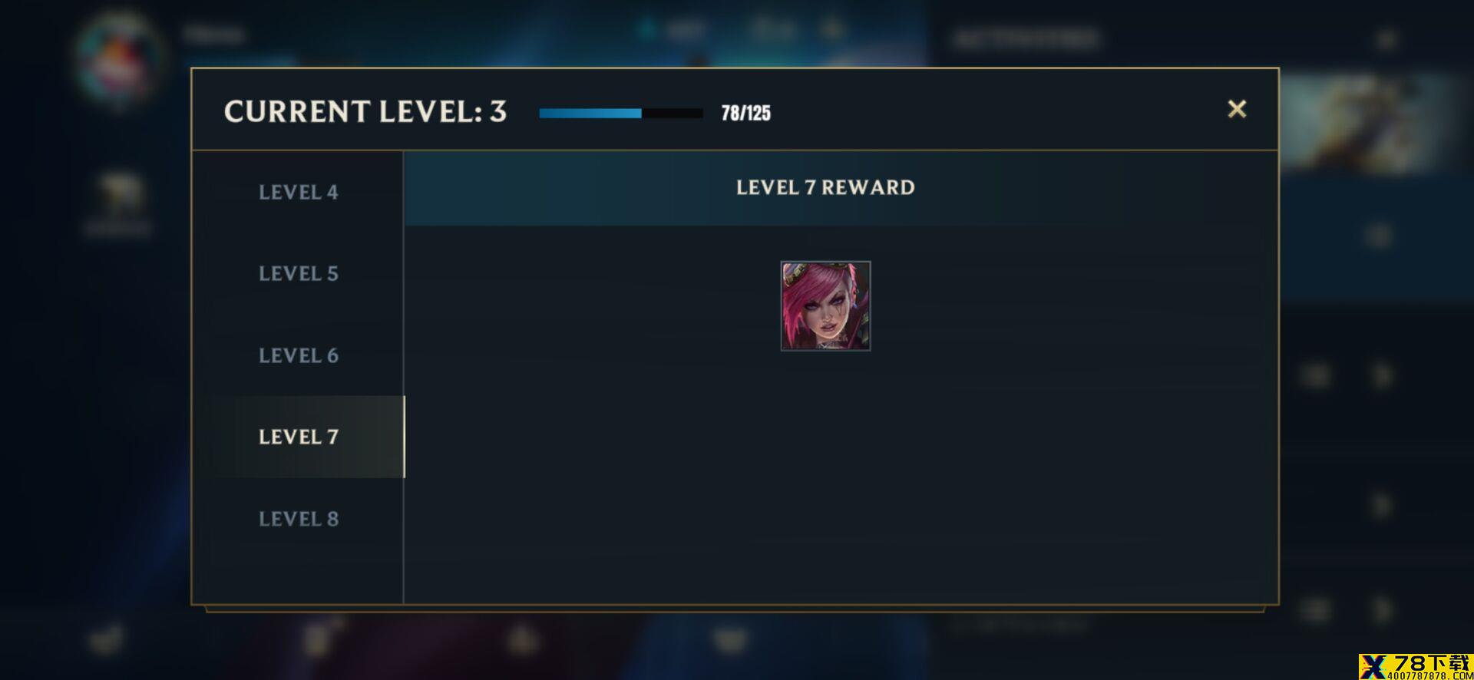
Task: Click the fourth blurred bottom navigation icon
Action: 729,639
